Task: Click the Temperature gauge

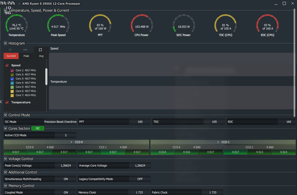Action: (x=17, y=26)
